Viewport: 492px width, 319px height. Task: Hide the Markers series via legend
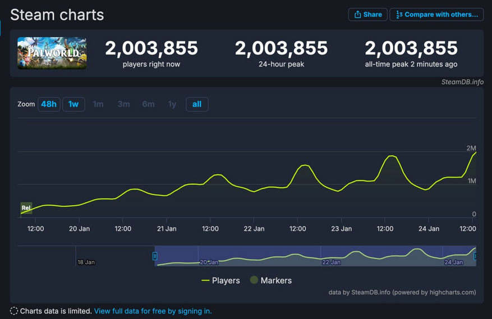coord(270,280)
